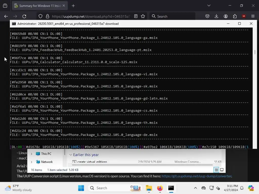Screen dimensions: 259x194
Task: Switch to Firefox from taskbar
Action: click(160, 188)
